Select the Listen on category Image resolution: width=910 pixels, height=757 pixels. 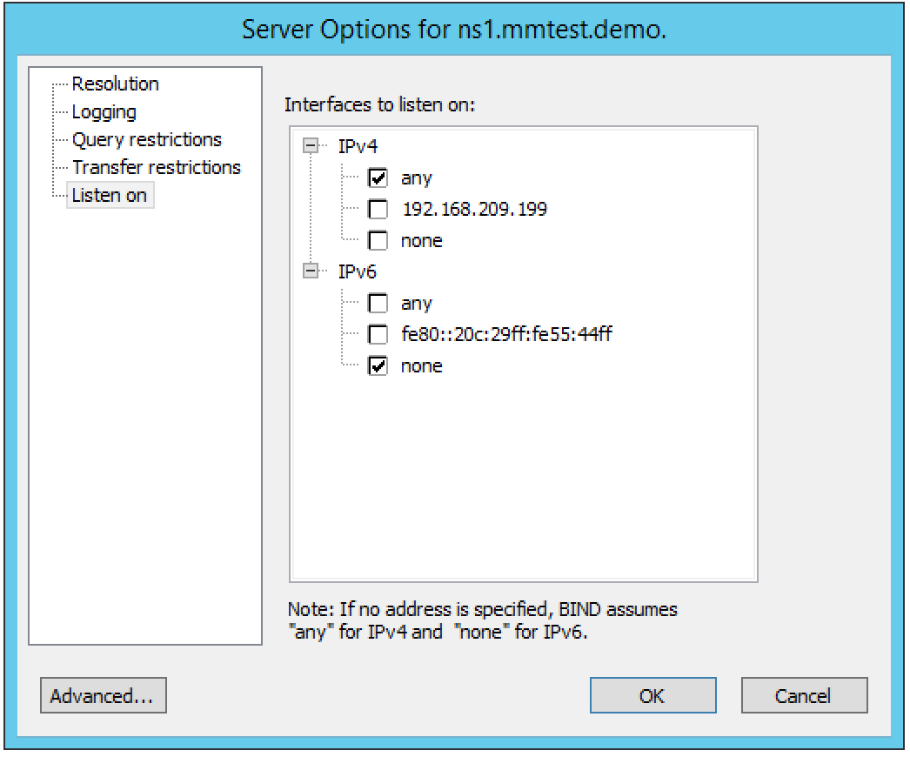pyautogui.click(x=109, y=196)
